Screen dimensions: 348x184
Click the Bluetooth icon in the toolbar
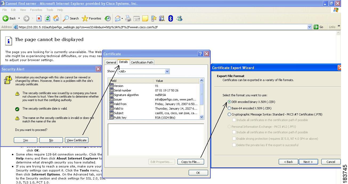click(x=171, y=18)
